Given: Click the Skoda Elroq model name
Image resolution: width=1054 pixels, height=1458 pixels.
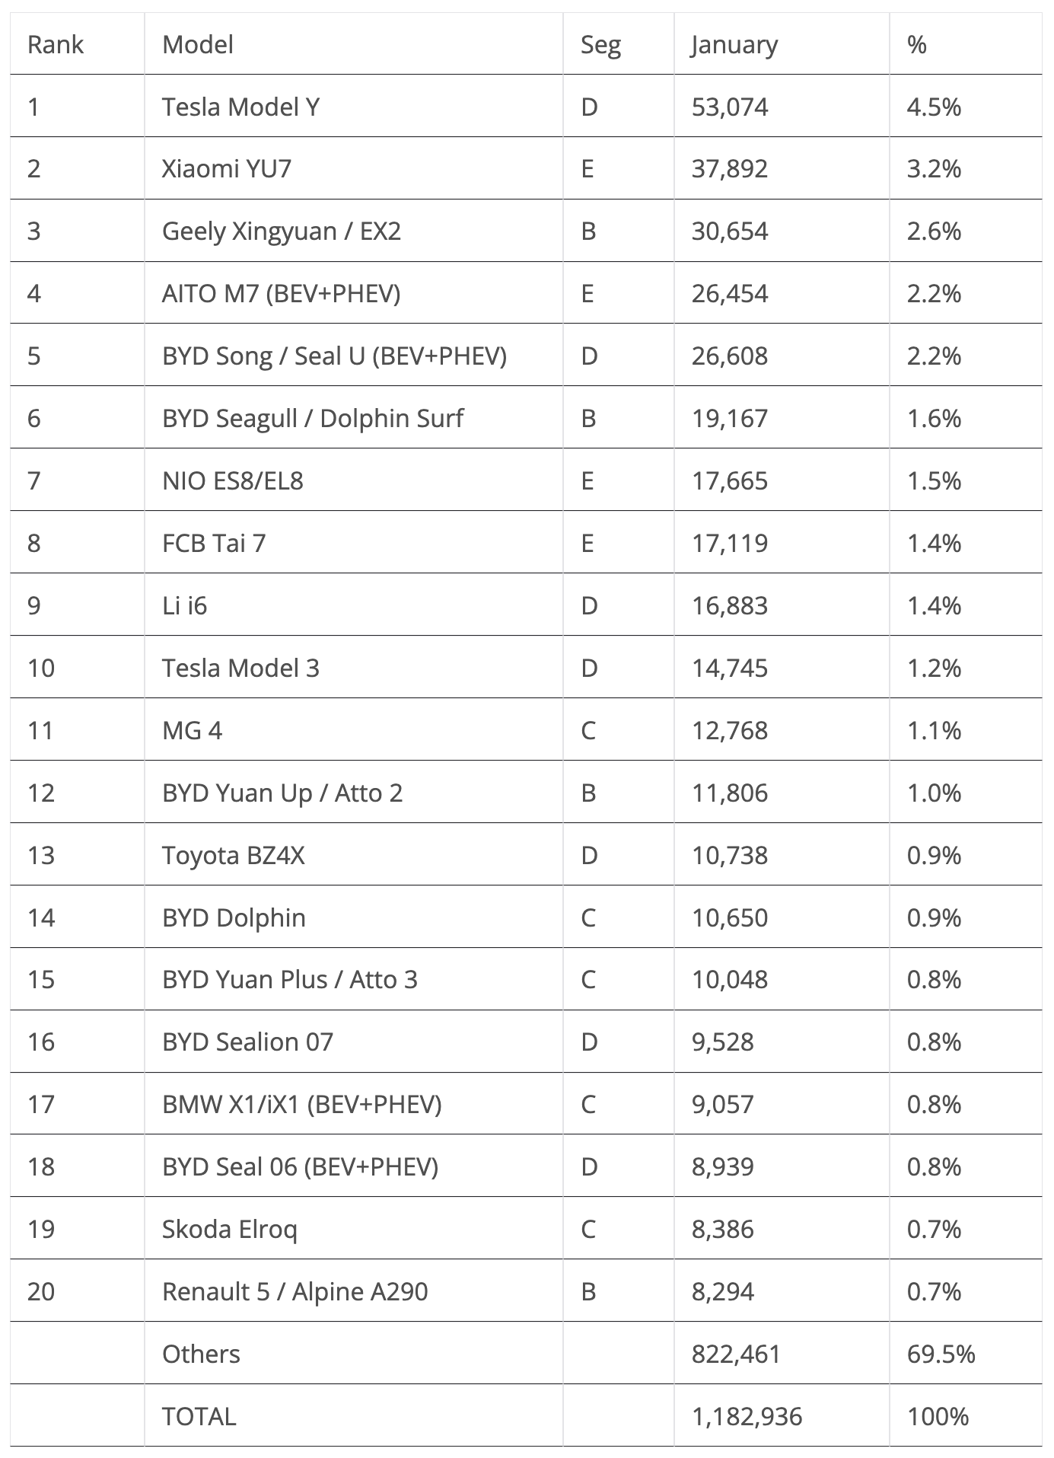Looking at the screenshot, I should 229,1229.
